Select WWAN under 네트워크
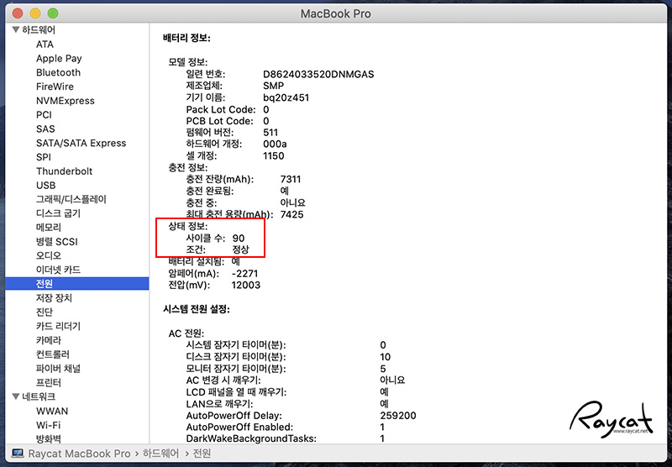 [52, 411]
